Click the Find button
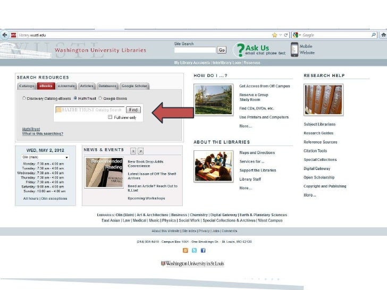Image resolution: width=387 pixels, height=290 pixels. click(x=133, y=110)
